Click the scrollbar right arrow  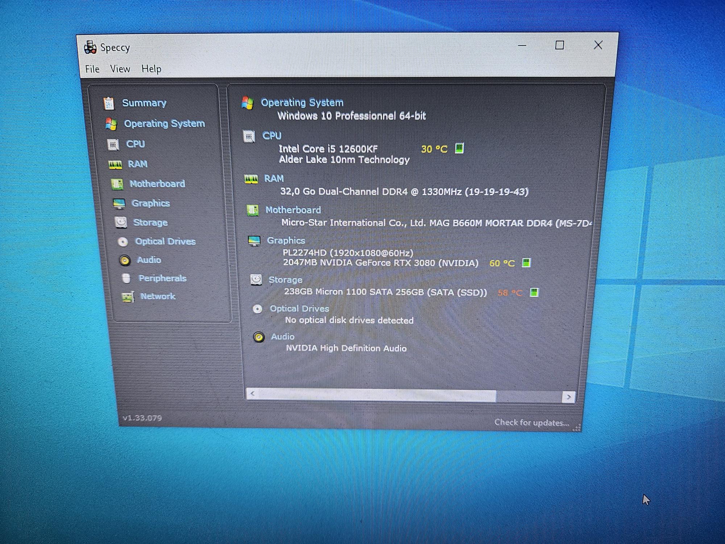coord(568,397)
